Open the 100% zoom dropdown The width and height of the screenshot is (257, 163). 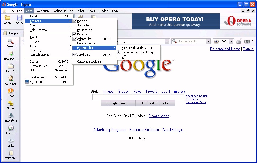(231, 41)
